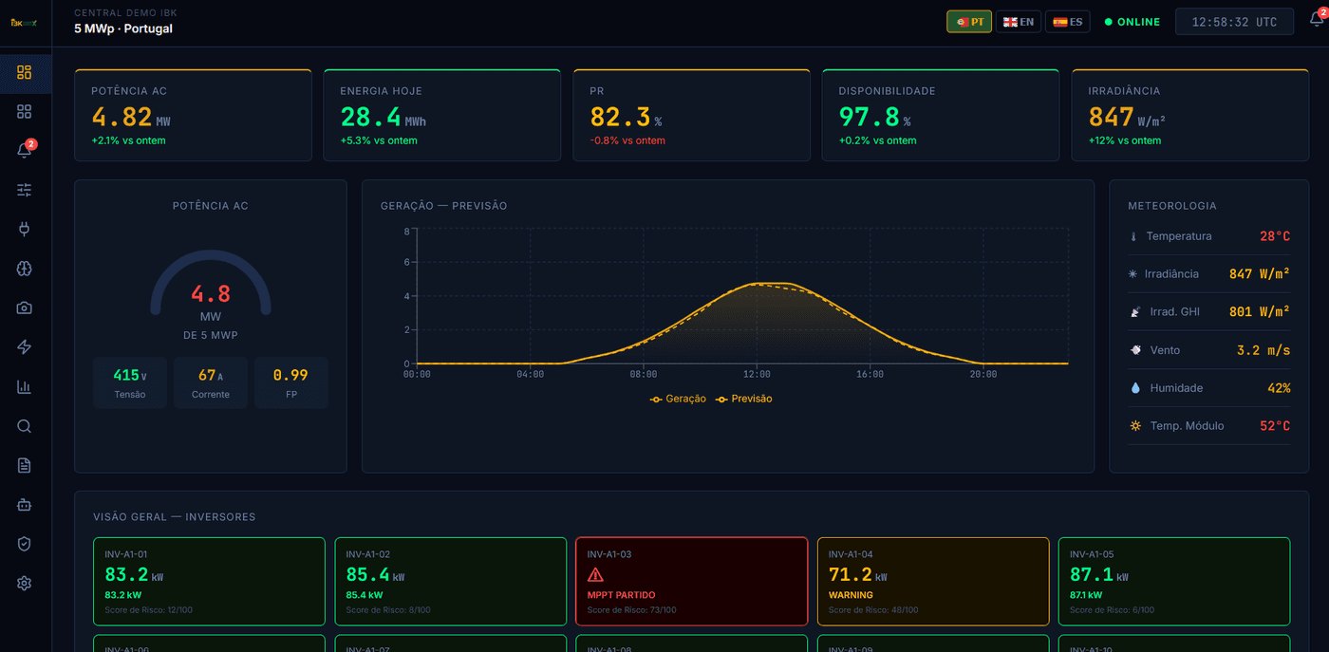Switch language to PT

[x=969, y=21]
